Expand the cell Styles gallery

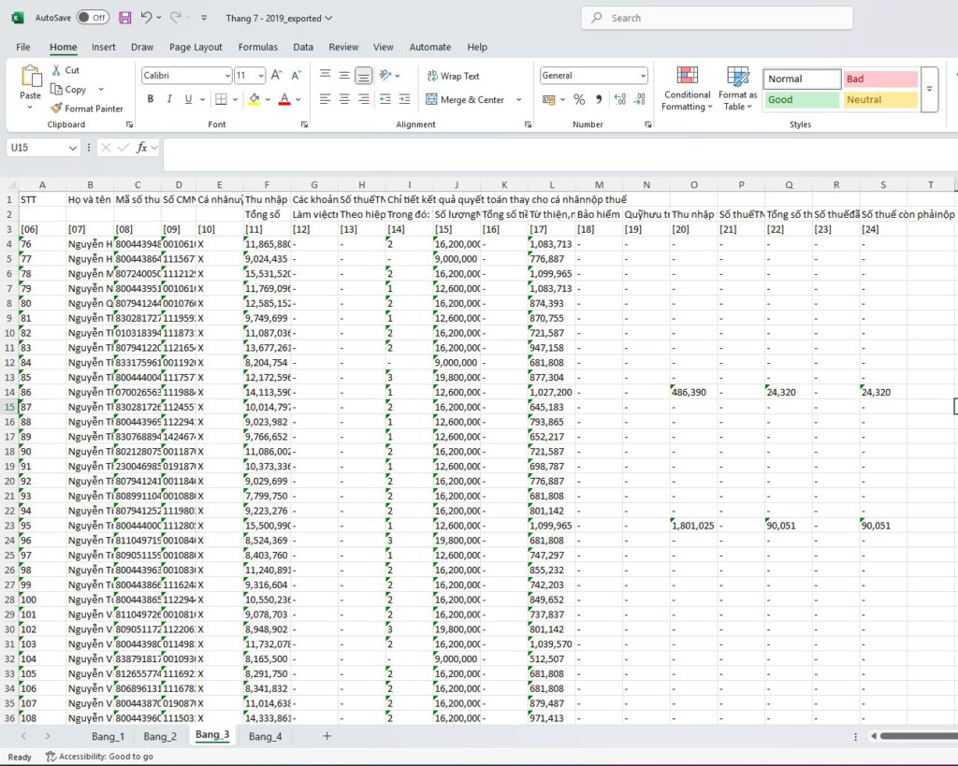[929, 90]
